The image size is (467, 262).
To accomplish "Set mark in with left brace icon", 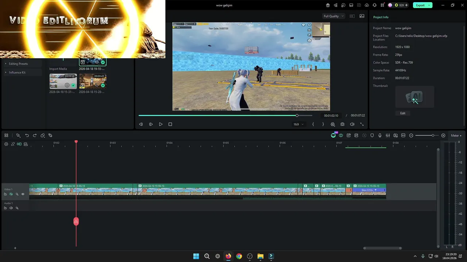I will 313,124.
